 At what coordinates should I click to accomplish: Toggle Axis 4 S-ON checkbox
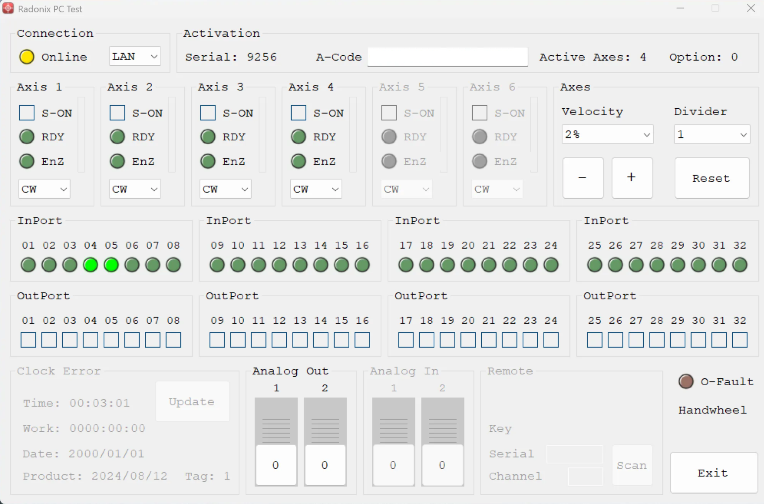pos(298,113)
